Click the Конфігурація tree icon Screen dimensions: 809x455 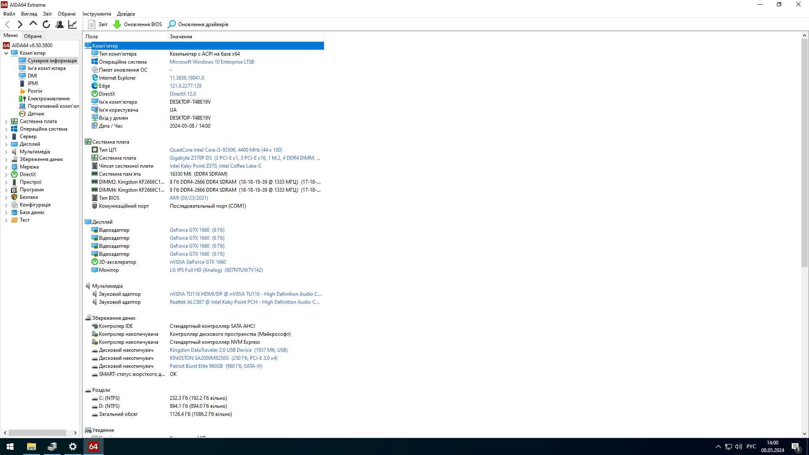(14, 205)
